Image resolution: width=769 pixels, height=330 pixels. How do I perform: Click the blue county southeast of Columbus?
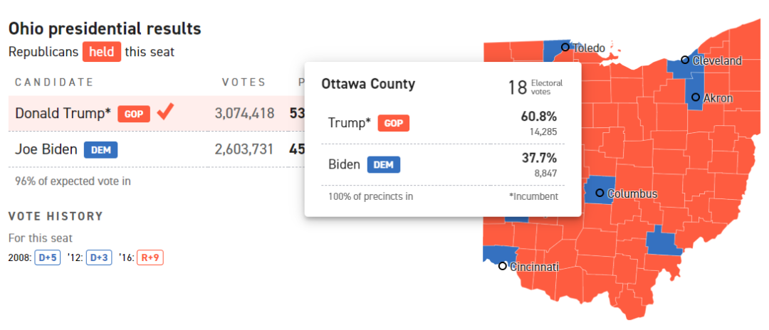[664, 242]
